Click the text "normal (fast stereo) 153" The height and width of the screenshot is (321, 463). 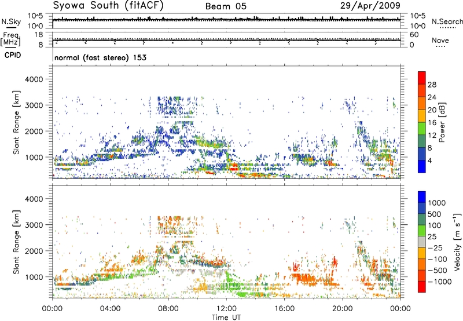point(100,57)
